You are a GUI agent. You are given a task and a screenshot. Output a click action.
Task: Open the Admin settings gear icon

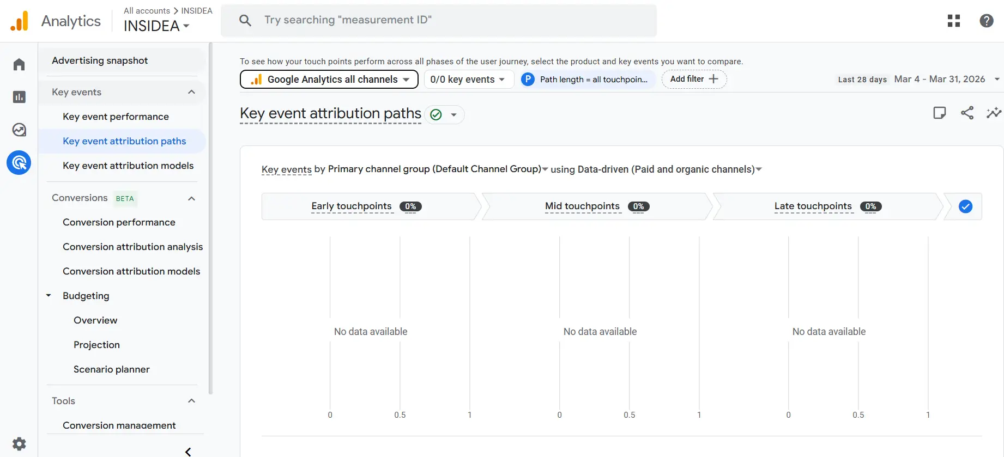[19, 443]
